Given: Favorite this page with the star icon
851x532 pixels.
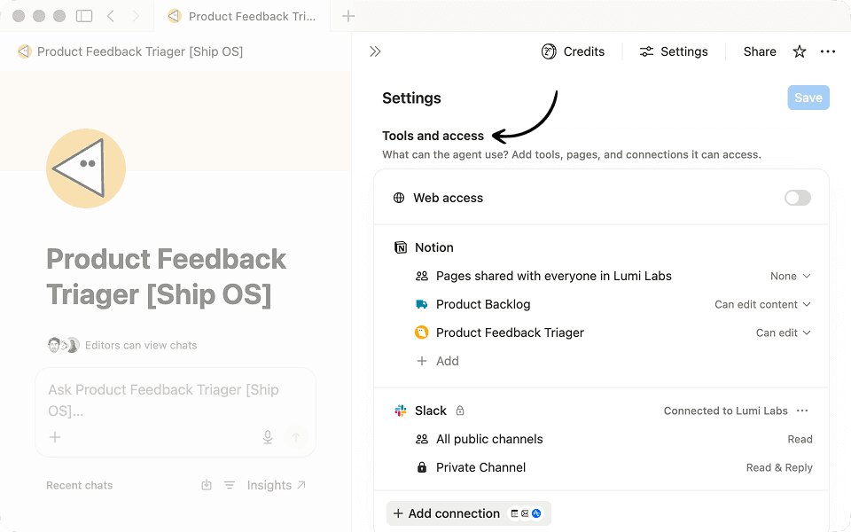Looking at the screenshot, I should tap(799, 51).
